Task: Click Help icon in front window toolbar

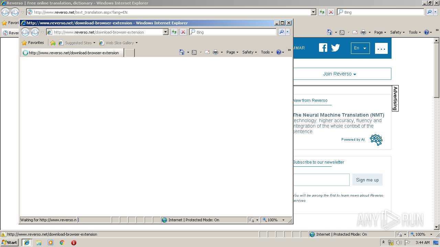Action: pyautogui.click(x=278, y=52)
